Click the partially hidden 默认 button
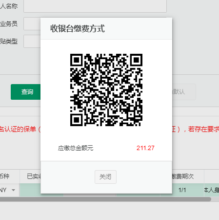 (x=184, y=92)
